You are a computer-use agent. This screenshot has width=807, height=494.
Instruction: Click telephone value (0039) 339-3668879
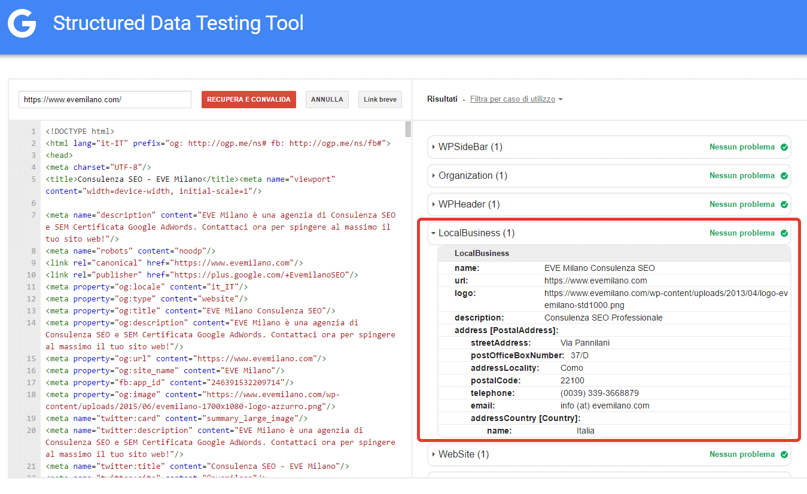point(599,394)
